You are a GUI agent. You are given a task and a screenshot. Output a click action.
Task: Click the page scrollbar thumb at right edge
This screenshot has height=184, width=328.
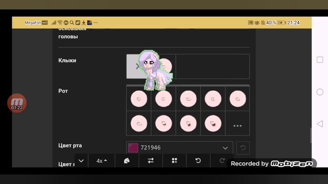pos(311,135)
